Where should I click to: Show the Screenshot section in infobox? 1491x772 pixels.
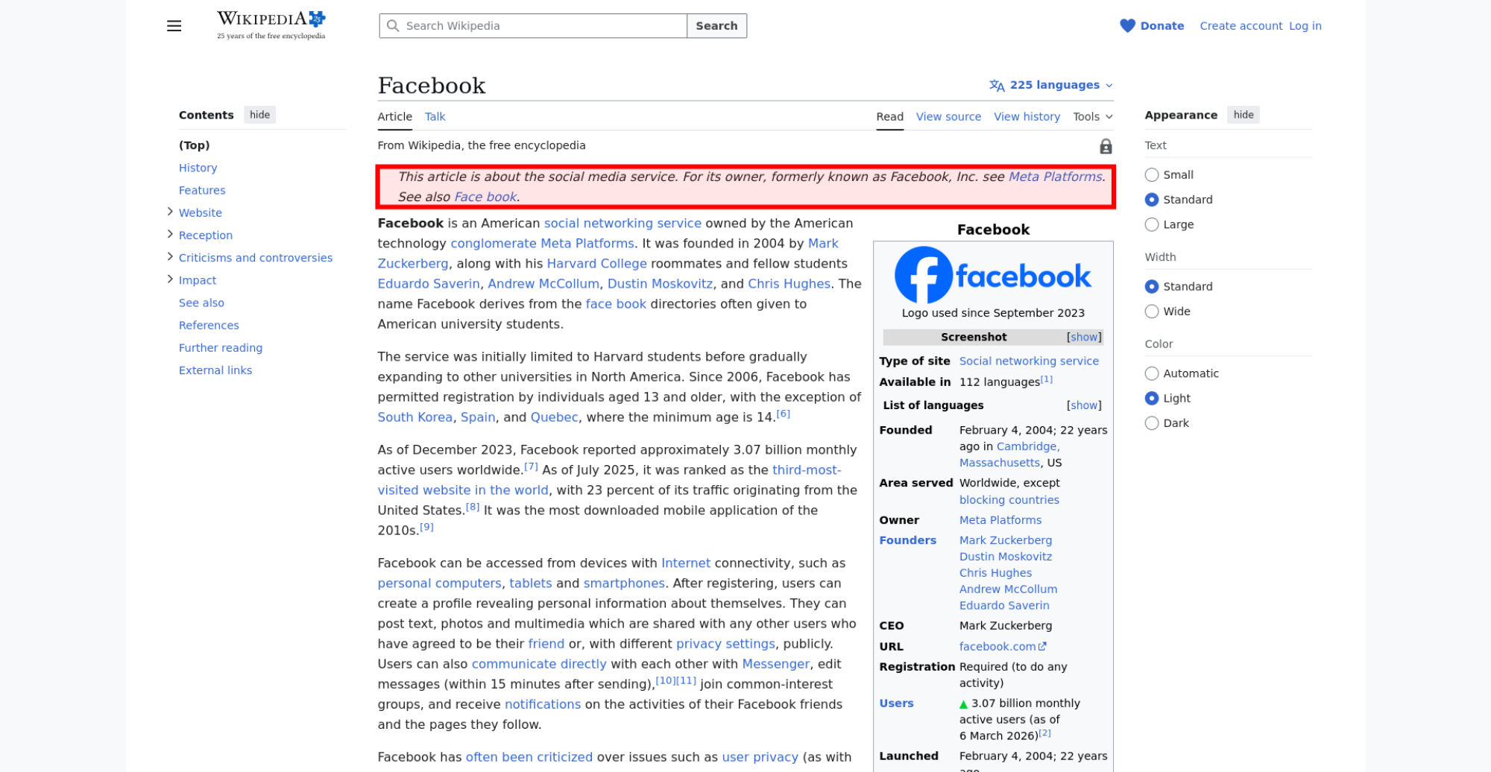click(x=1083, y=338)
